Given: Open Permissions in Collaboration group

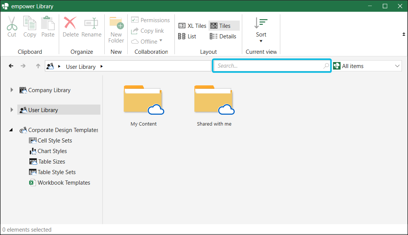Looking at the screenshot, I should click(x=150, y=20).
